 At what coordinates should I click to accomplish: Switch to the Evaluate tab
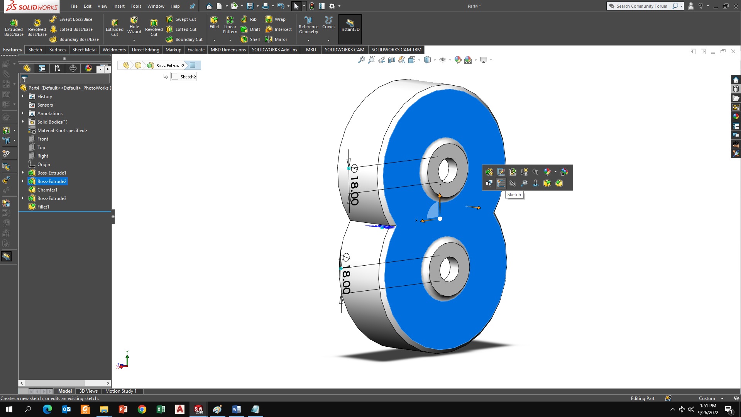coord(196,50)
